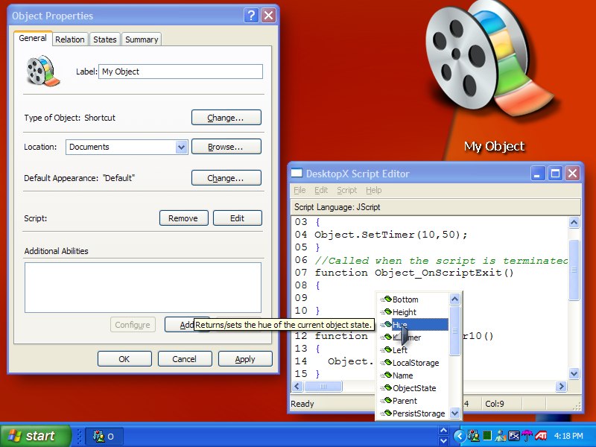
Task: Click the script editor horizontal scroll left arrow
Action: click(x=297, y=386)
